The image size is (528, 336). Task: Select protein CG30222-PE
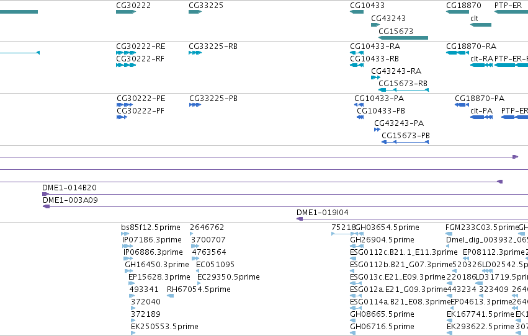pyautogui.click(x=125, y=105)
